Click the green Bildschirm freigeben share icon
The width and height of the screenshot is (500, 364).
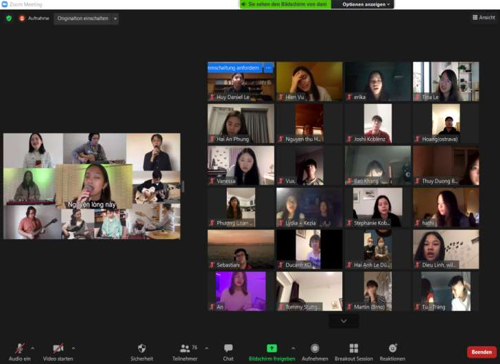pos(272,348)
